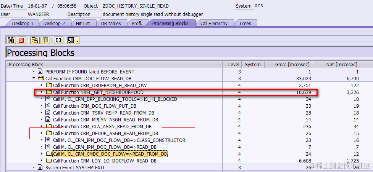Click folder icon of CRM_ORDERADM_H_READ_OW
This screenshot has width=373, height=172.
click(49, 85)
